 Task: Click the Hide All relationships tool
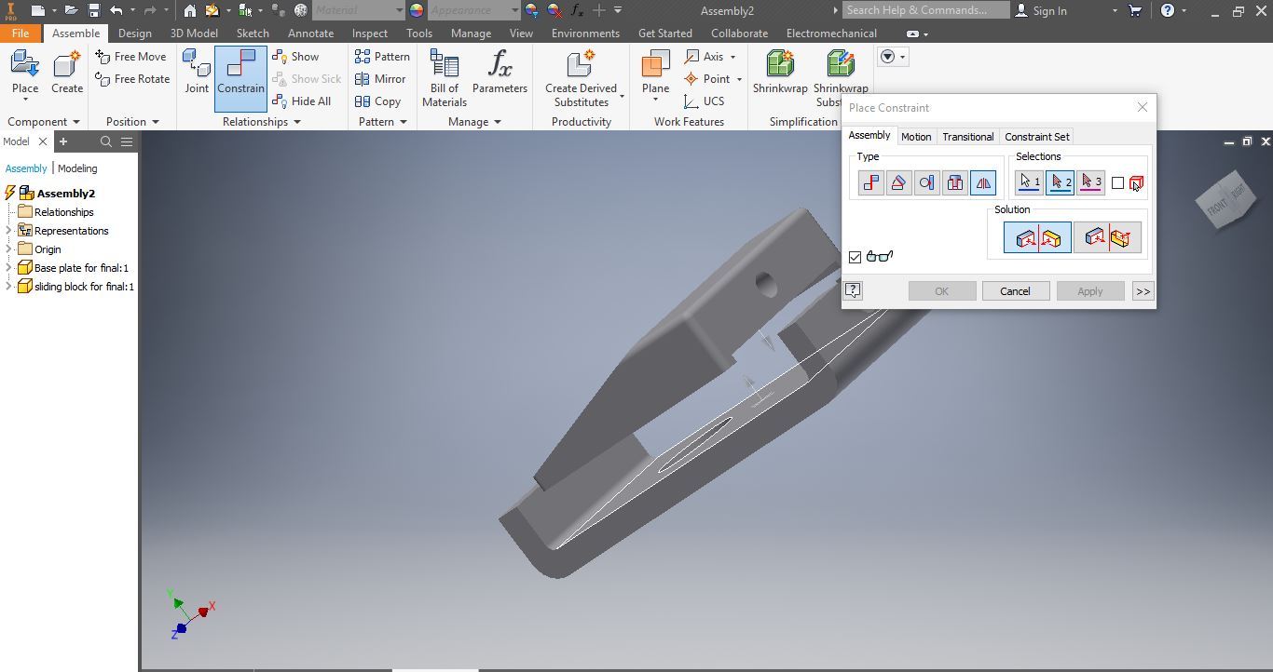[x=302, y=101]
